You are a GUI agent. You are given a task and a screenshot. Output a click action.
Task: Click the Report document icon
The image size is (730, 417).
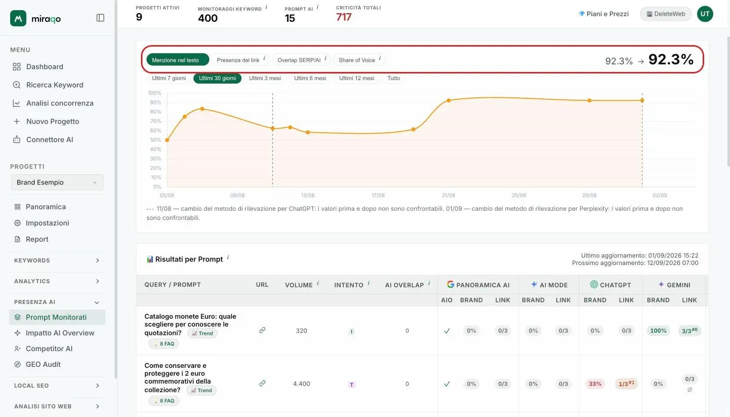click(17, 239)
